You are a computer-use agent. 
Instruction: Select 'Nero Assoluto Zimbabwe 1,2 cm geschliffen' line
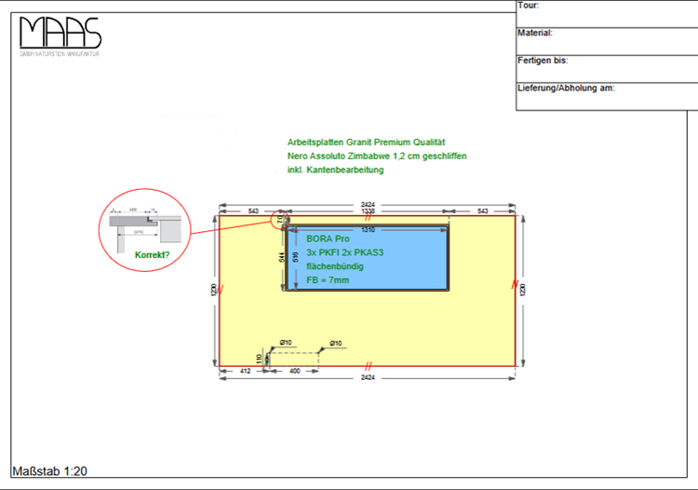point(377,157)
